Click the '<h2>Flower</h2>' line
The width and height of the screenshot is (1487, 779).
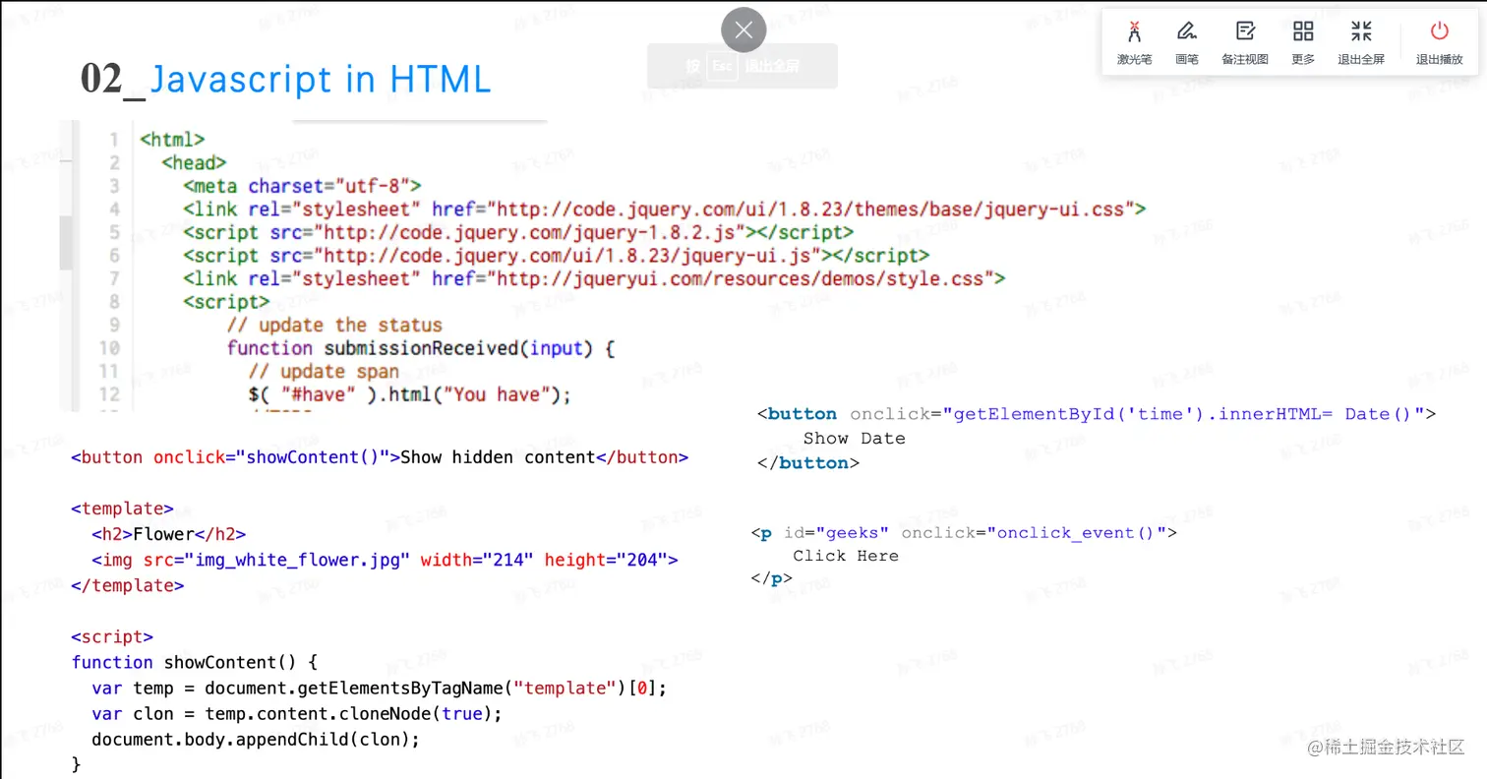tap(168, 534)
